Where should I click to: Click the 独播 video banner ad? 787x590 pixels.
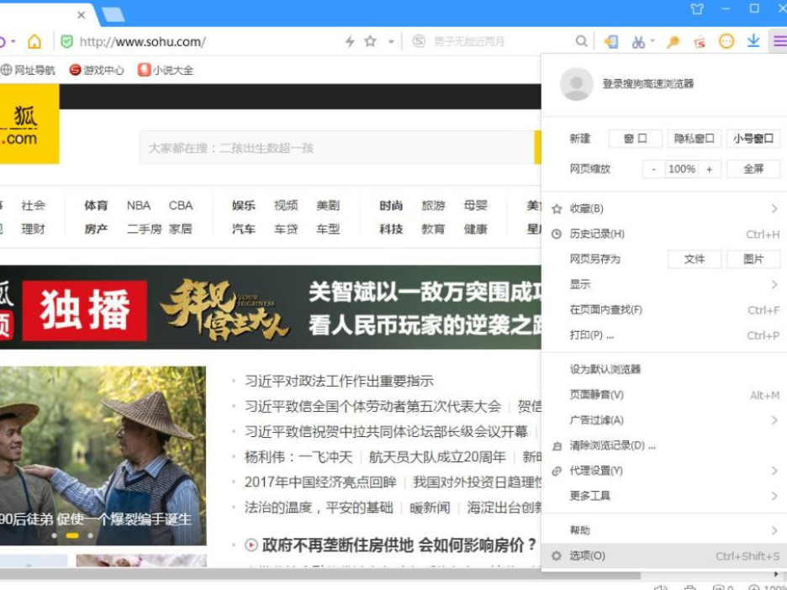point(271,307)
